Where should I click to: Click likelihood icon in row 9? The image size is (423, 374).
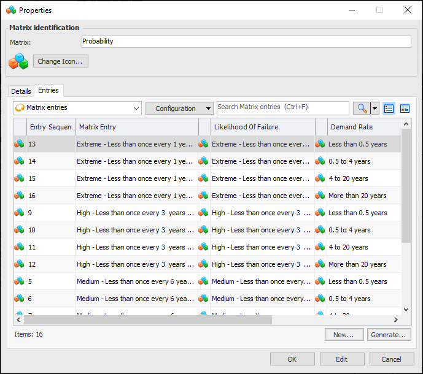(203, 213)
